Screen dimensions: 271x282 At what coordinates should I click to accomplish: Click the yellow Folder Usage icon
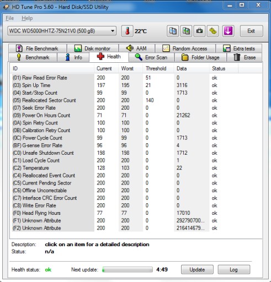(185, 57)
